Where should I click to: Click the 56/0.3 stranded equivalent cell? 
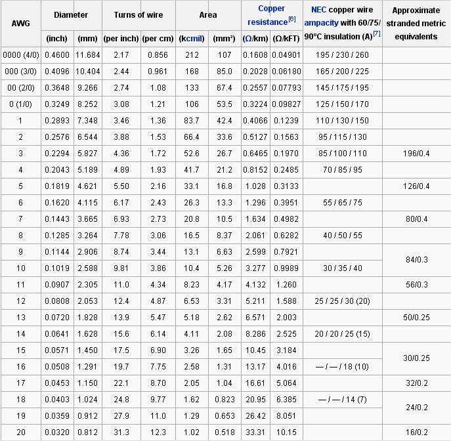(x=416, y=284)
